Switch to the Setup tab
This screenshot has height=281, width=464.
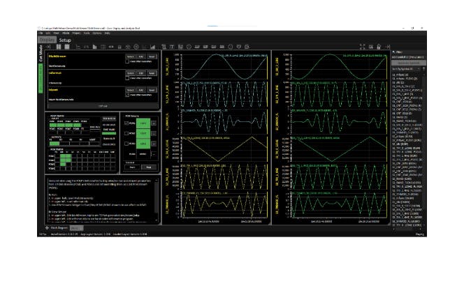65,40
